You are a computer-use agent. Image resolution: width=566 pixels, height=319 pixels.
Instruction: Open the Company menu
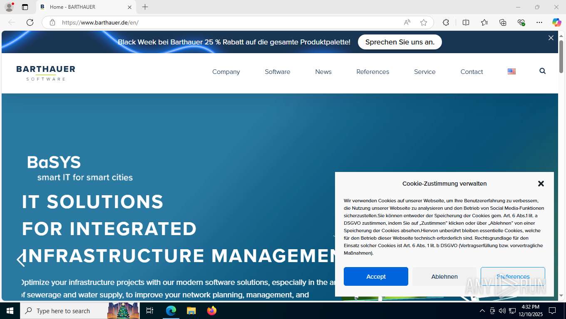[226, 72]
